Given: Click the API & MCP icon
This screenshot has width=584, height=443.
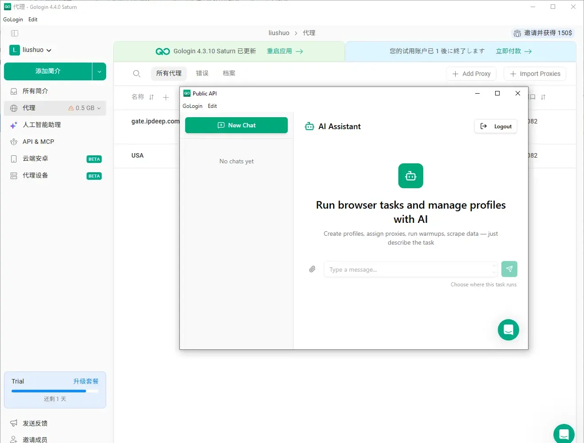Looking at the screenshot, I should (14, 142).
